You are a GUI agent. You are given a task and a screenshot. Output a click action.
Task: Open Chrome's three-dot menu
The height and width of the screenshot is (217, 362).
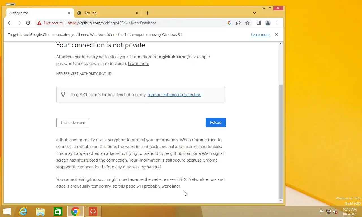pos(277,23)
